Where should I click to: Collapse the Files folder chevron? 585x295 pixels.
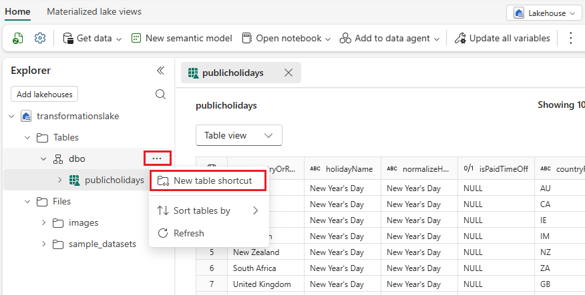pyautogui.click(x=27, y=202)
